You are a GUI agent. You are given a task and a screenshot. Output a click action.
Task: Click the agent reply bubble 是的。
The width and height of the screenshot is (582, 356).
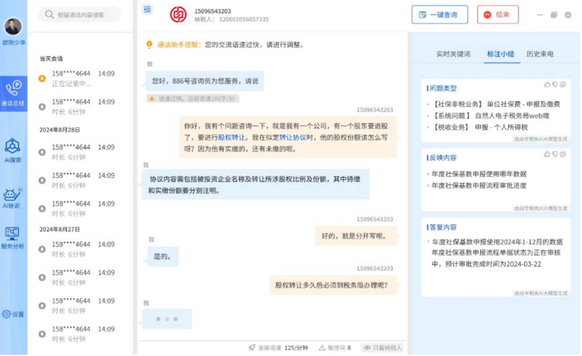tap(163, 256)
